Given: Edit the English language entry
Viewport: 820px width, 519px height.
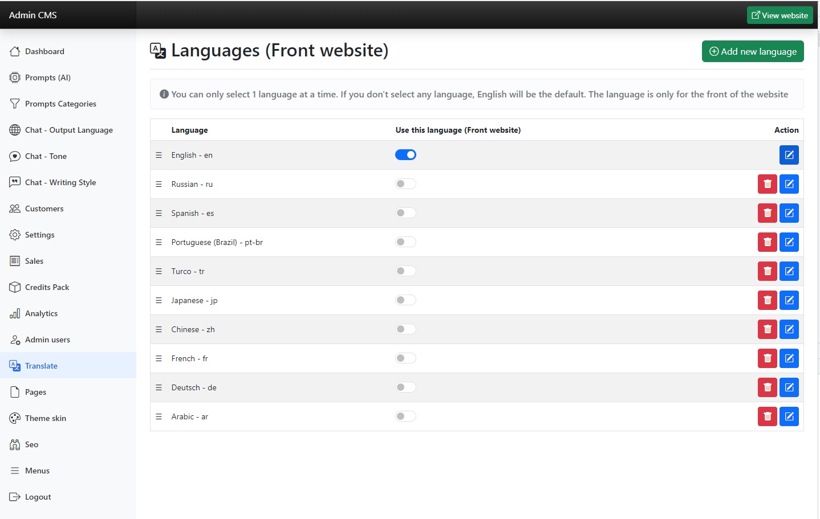Looking at the screenshot, I should (x=789, y=155).
